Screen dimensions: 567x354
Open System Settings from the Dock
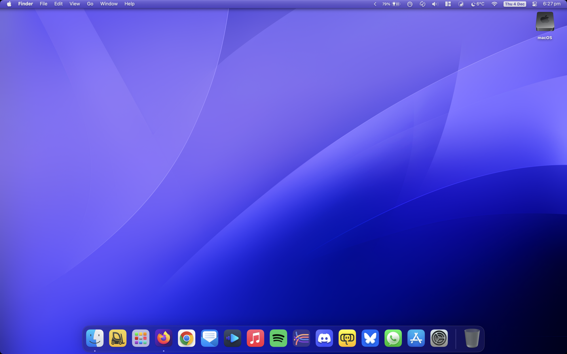coord(439,338)
